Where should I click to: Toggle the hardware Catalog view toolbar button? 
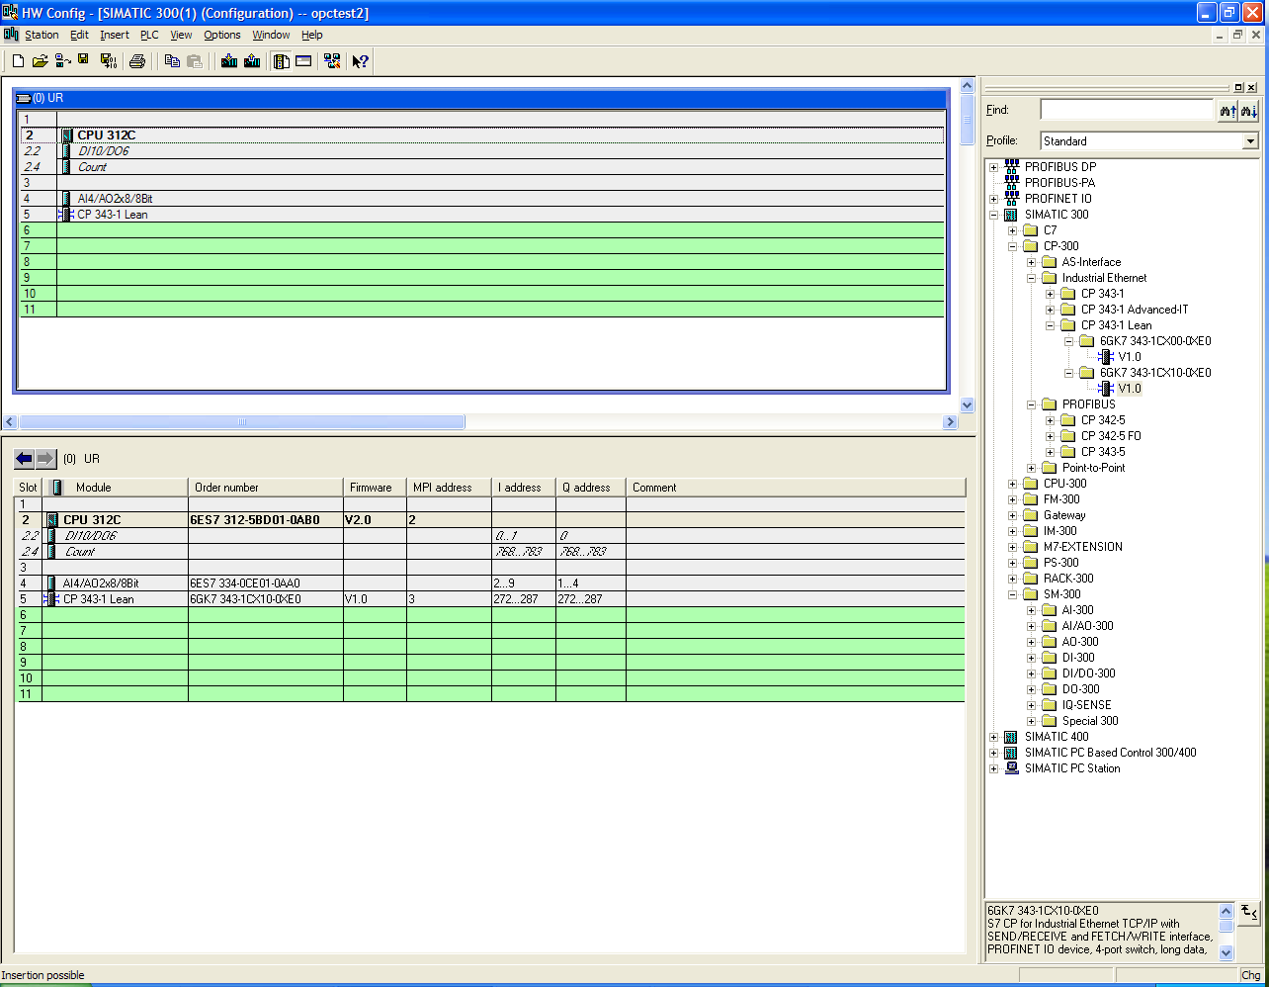pyautogui.click(x=282, y=61)
